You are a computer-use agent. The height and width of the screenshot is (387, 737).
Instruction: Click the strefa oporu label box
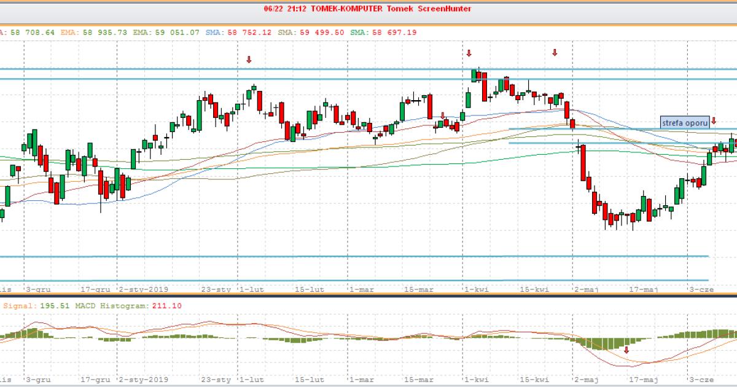click(685, 122)
